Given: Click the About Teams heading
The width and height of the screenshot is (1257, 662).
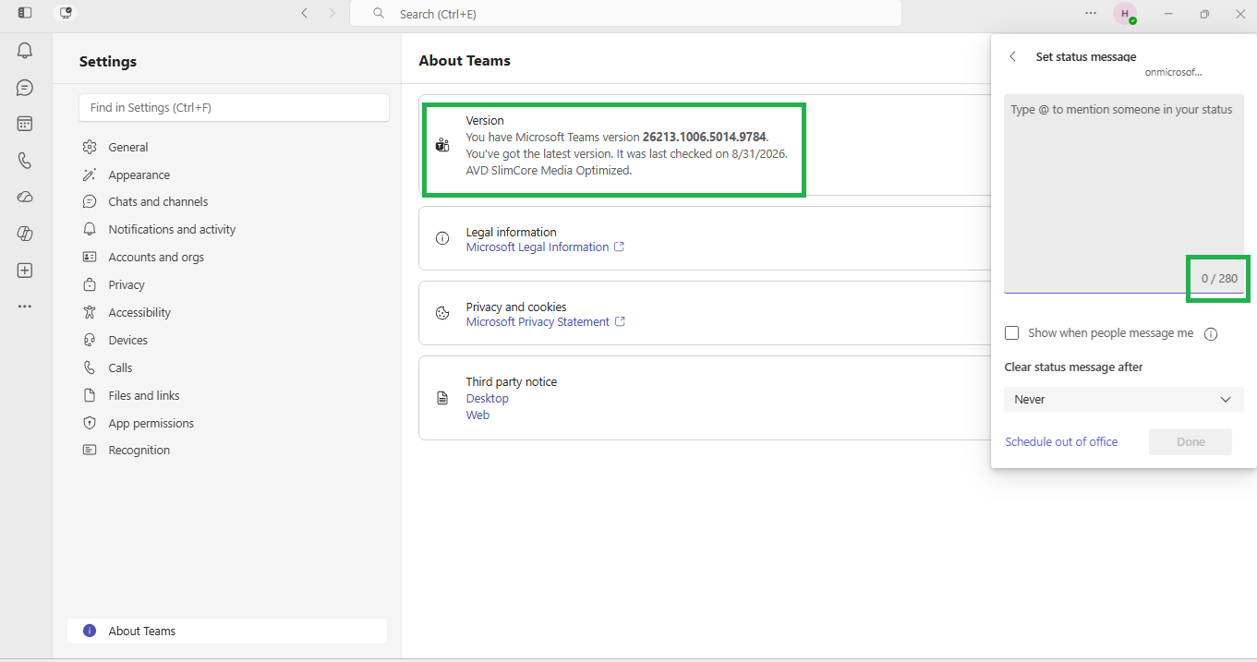Looking at the screenshot, I should tap(465, 61).
